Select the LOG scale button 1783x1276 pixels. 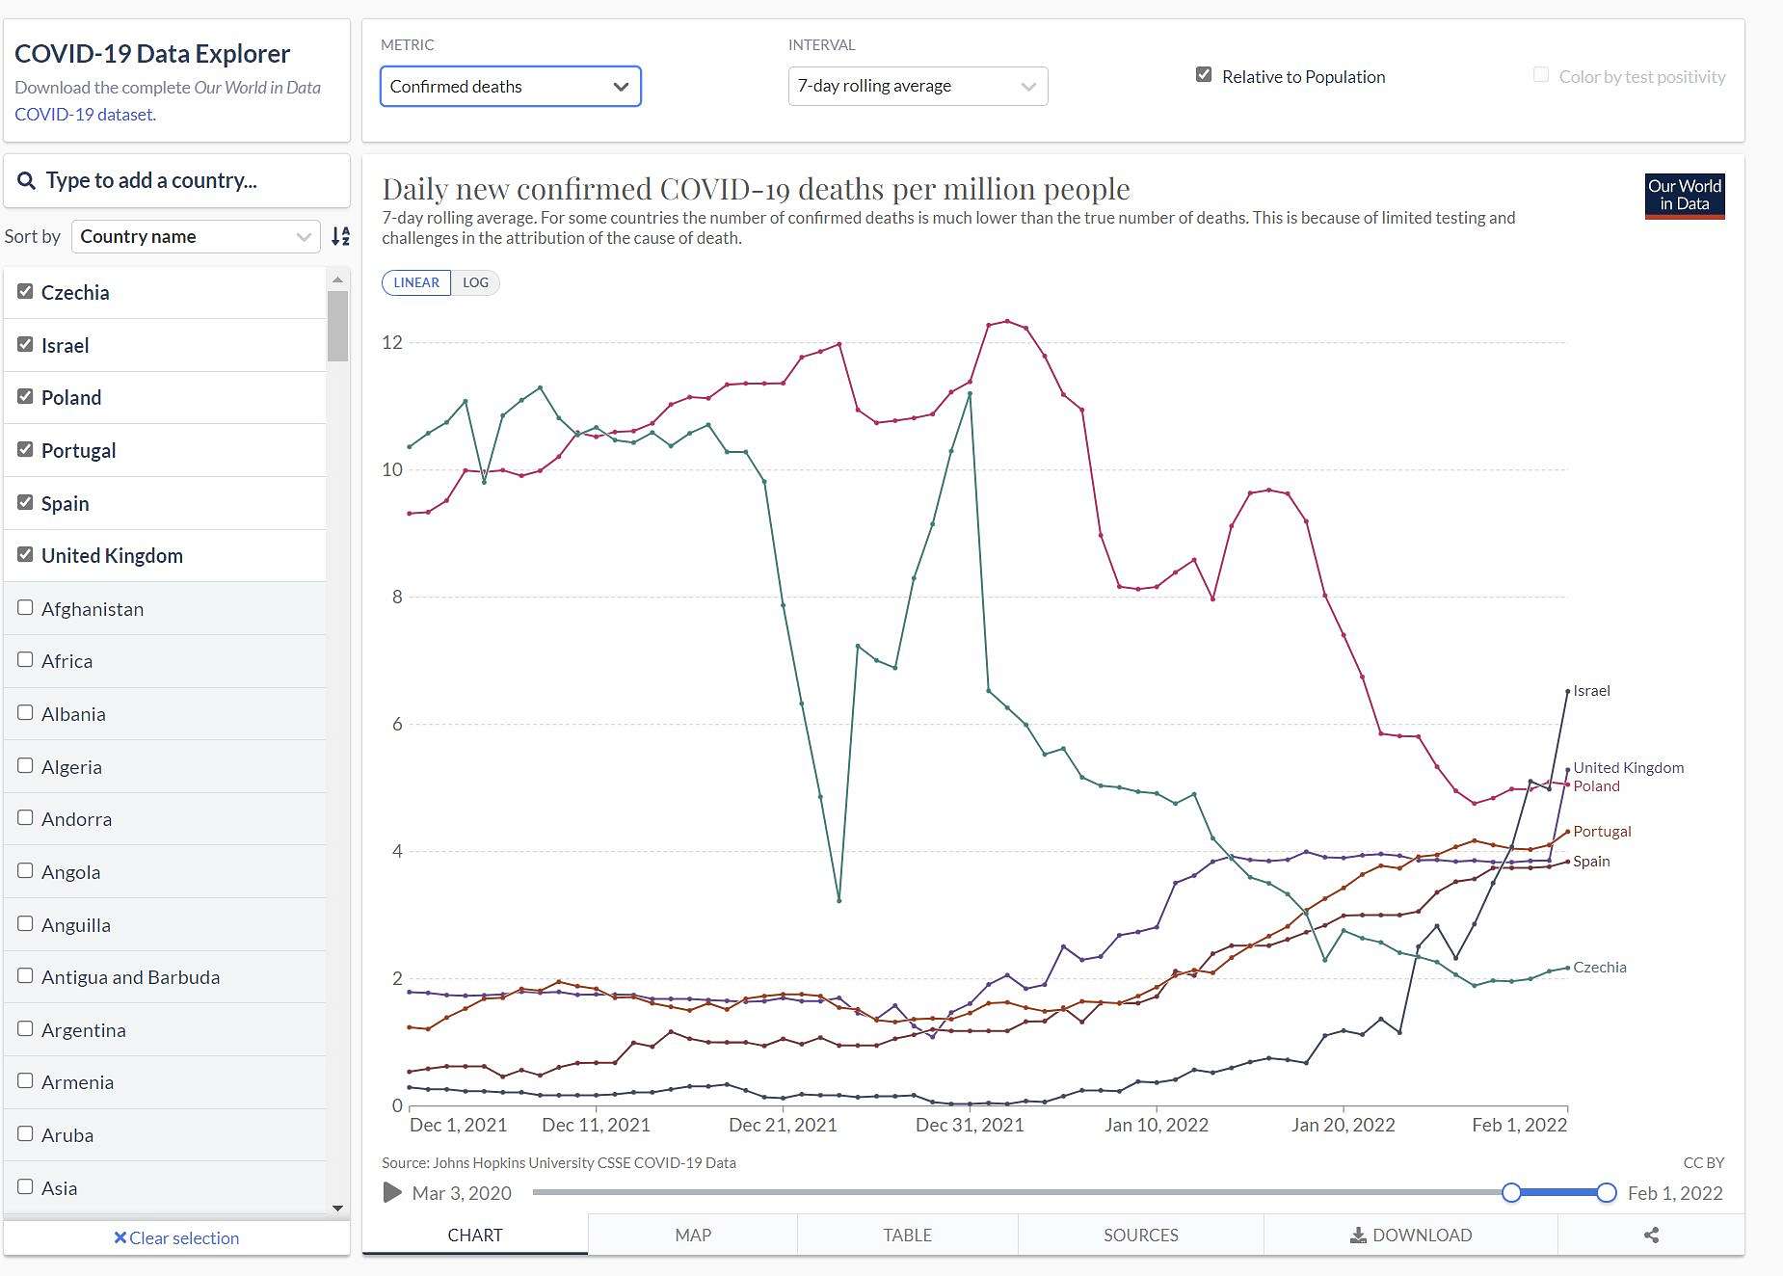pyautogui.click(x=475, y=282)
